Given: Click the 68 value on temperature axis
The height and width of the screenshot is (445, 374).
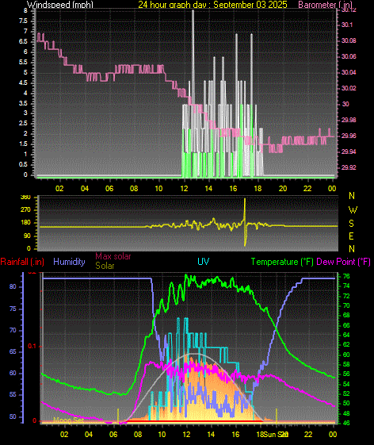Looking at the screenshot, I should point(346,315).
